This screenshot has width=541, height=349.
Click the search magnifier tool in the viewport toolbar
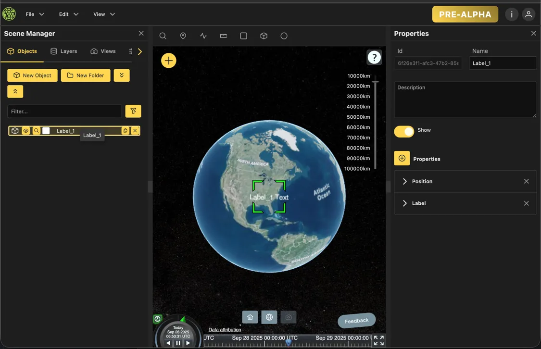(x=163, y=36)
